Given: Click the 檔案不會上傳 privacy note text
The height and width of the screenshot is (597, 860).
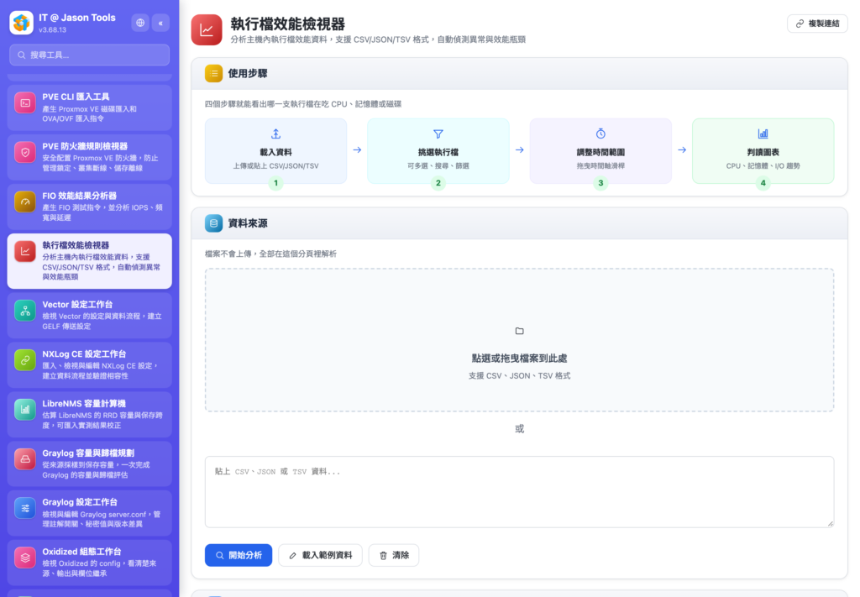Looking at the screenshot, I should (271, 254).
